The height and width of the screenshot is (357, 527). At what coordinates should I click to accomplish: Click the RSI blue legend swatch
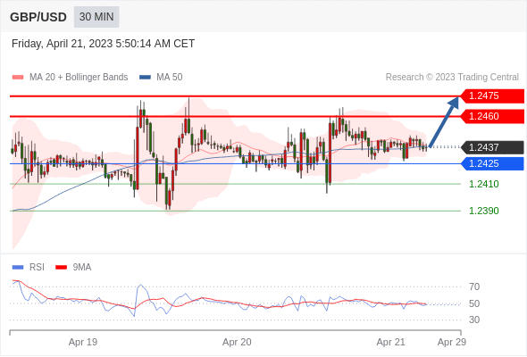coord(18,268)
